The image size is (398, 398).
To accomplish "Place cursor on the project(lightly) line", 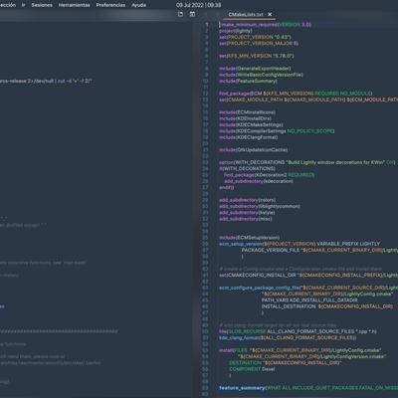I will coord(236,31).
